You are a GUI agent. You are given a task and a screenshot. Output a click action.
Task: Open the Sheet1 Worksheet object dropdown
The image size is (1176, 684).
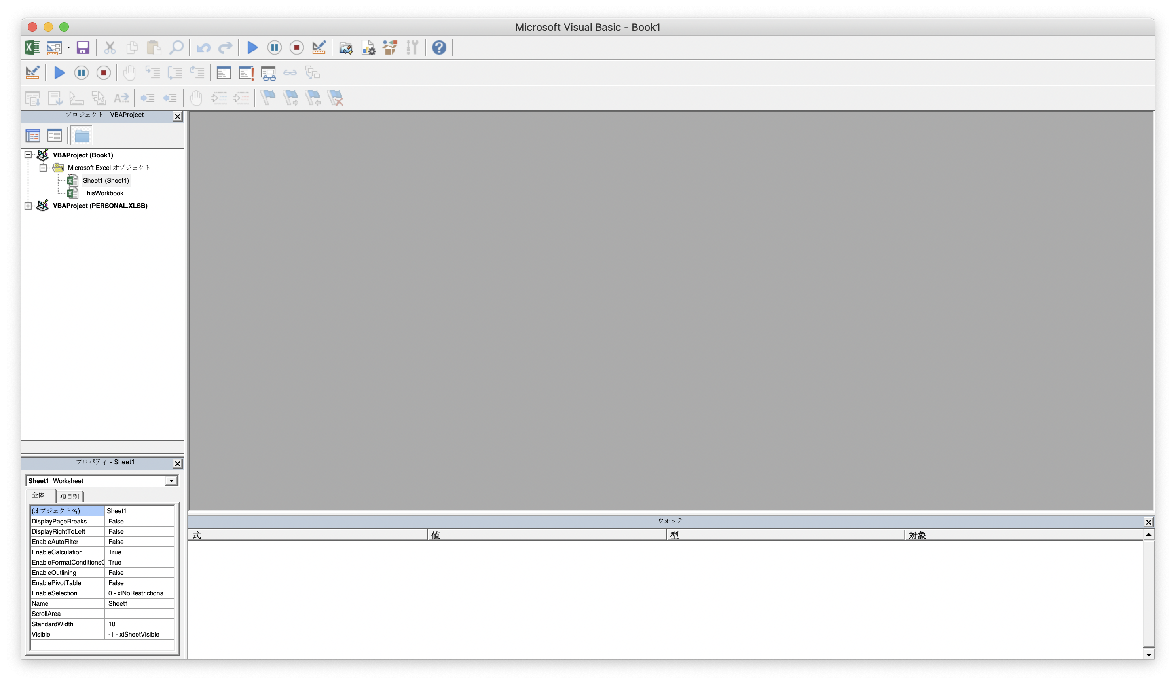171,480
